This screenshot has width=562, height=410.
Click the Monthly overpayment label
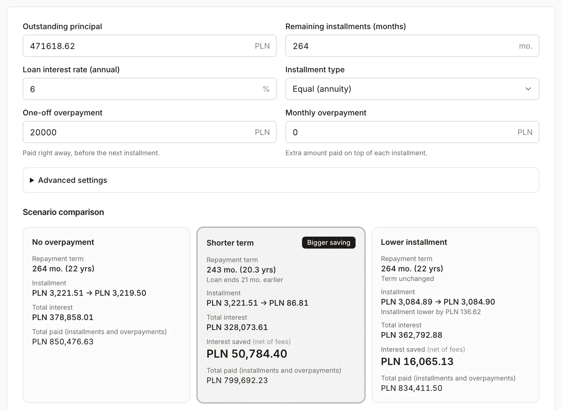coord(326,113)
